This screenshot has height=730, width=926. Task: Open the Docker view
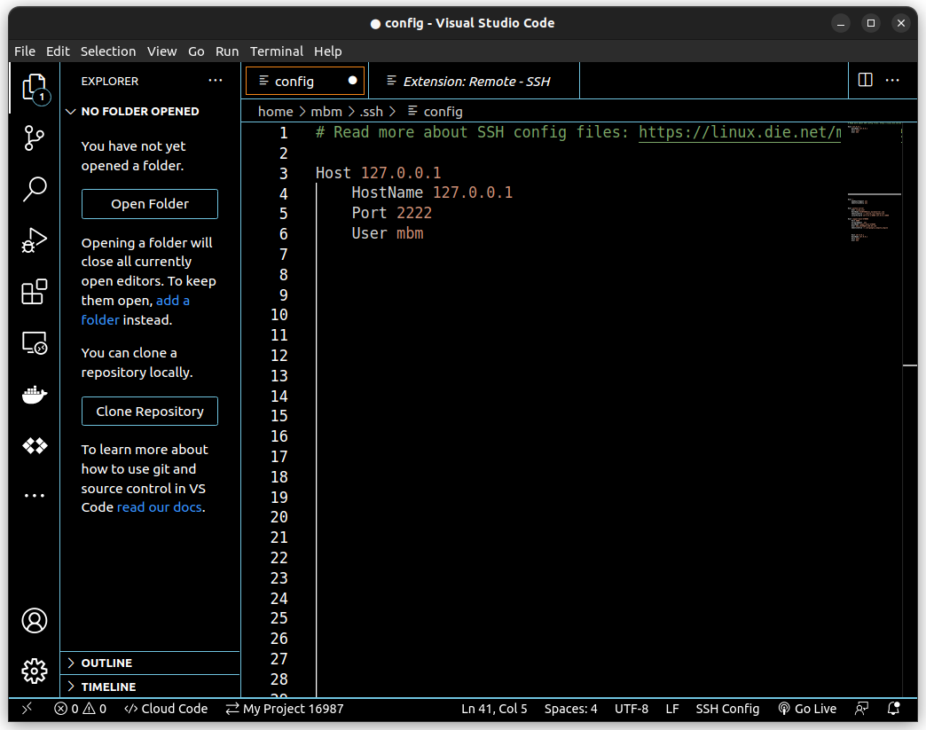point(34,394)
